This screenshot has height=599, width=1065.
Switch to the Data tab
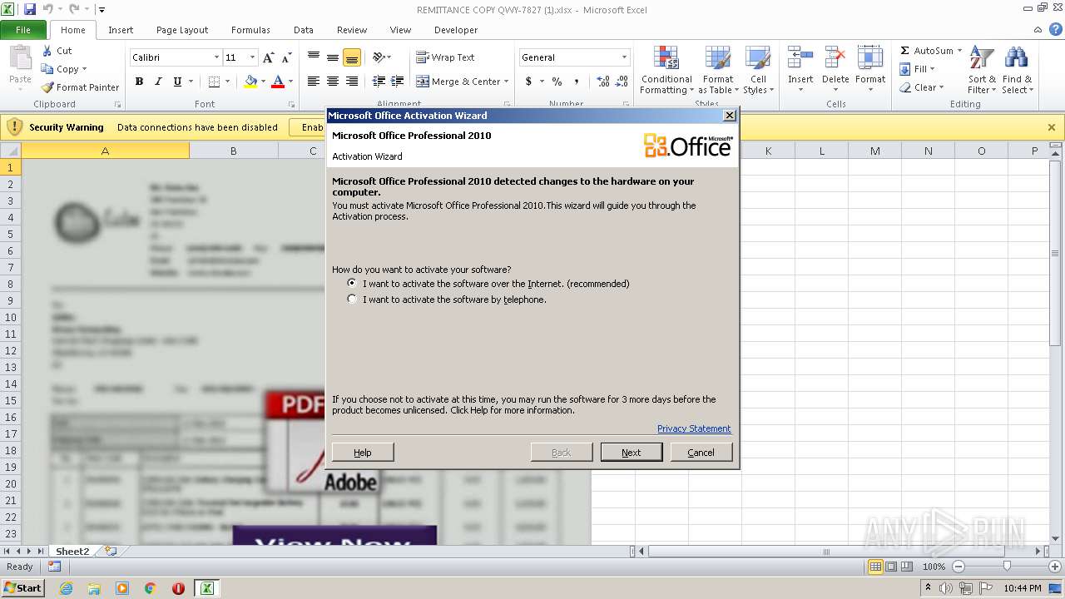click(304, 30)
